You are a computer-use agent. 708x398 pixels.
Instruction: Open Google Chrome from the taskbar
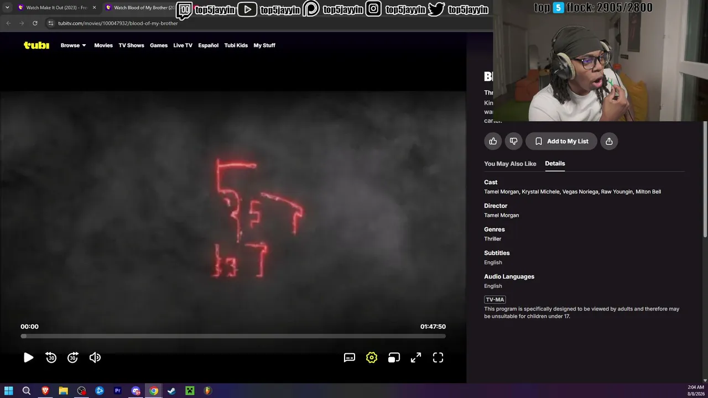pyautogui.click(x=154, y=391)
